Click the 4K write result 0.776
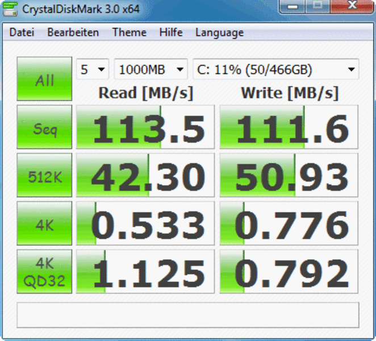 point(289,223)
